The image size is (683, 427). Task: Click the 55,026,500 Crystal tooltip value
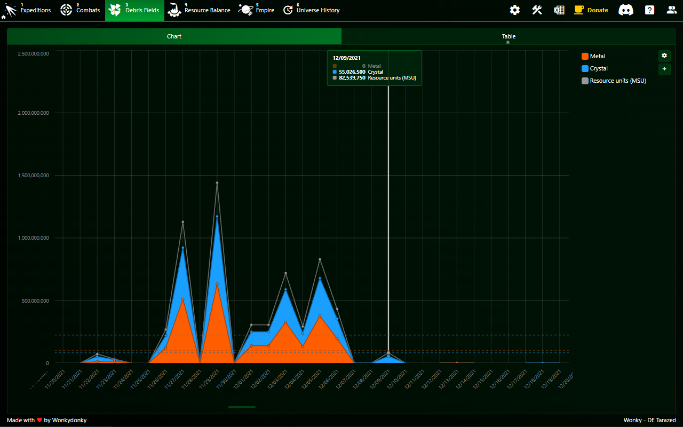[352, 72]
